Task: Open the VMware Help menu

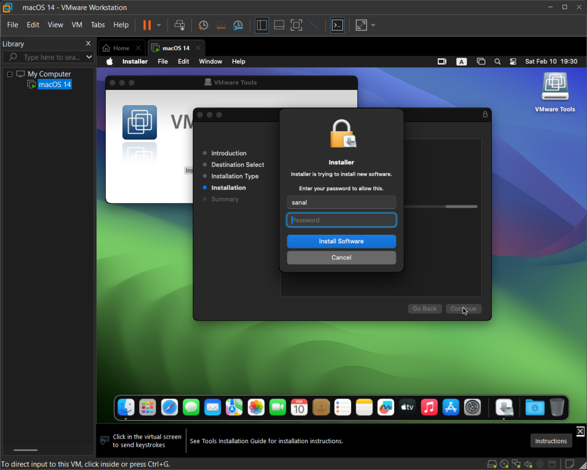Action: [121, 25]
